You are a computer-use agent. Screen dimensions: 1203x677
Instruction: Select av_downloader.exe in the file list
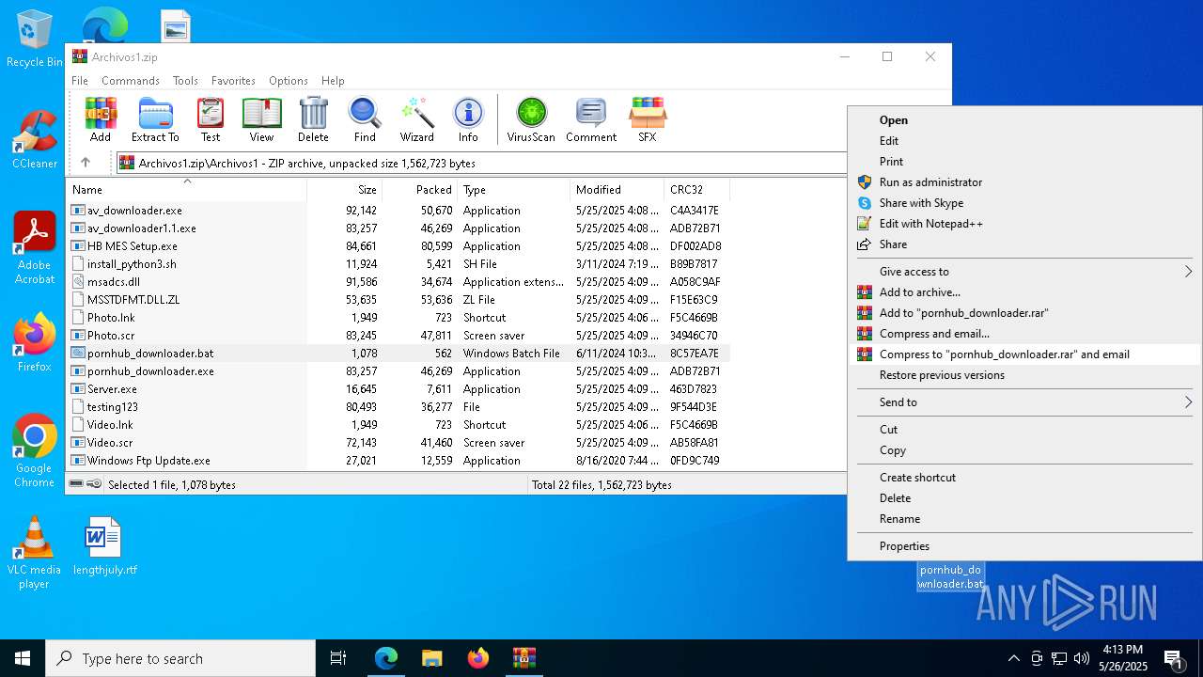399,211
